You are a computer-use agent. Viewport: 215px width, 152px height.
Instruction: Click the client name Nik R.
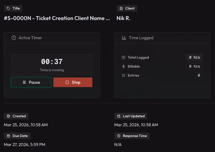click(124, 18)
